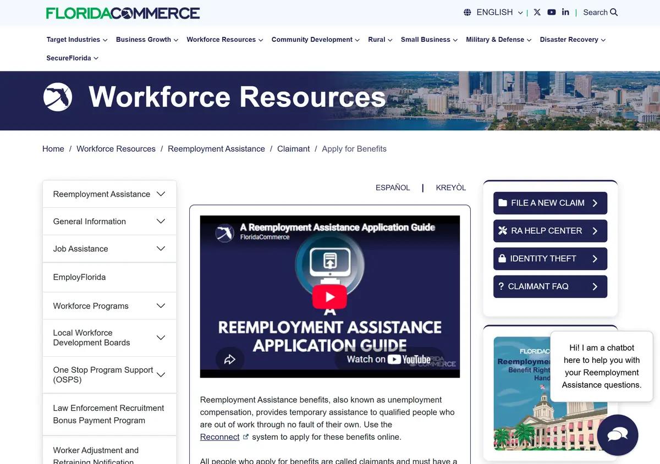Image resolution: width=660 pixels, height=464 pixels.
Task: Click the FloridaCommerce logo
Action: click(x=123, y=13)
